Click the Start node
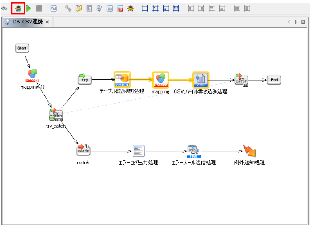311x228 pixels. 22,48
